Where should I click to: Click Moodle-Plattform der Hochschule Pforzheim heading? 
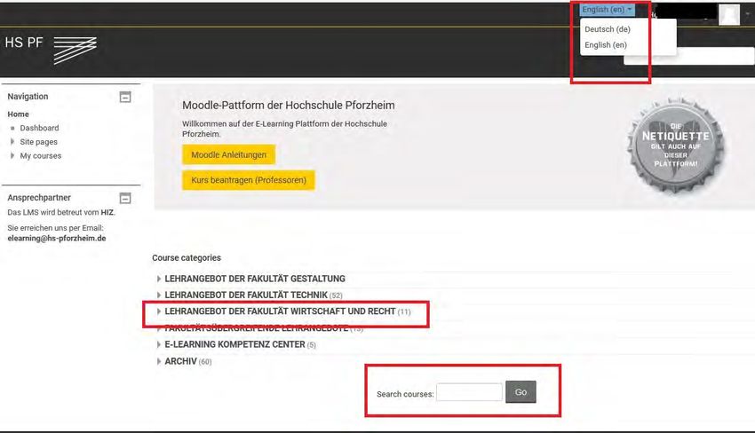(x=289, y=106)
